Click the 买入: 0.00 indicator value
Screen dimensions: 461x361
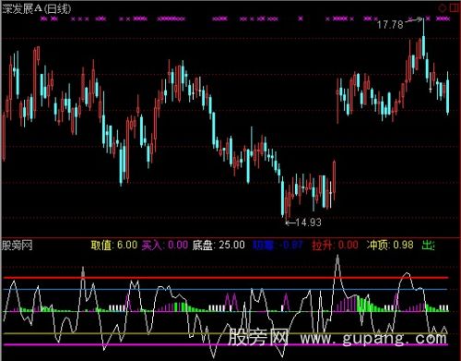coord(165,245)
